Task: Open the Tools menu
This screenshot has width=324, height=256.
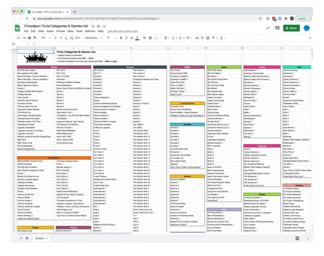Action: coord(79,31)
